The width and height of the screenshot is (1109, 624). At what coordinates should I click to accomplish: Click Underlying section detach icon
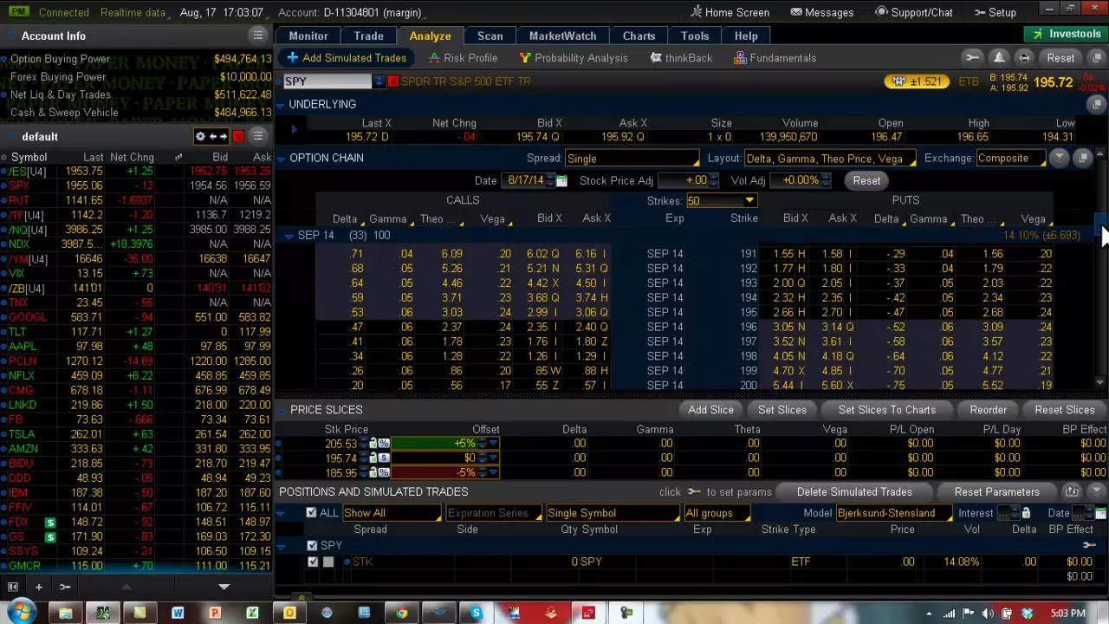coord(1097,104)
